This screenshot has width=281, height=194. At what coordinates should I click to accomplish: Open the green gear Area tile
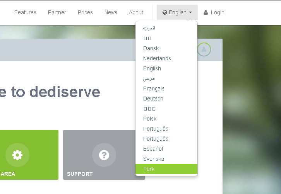(29, 155)
